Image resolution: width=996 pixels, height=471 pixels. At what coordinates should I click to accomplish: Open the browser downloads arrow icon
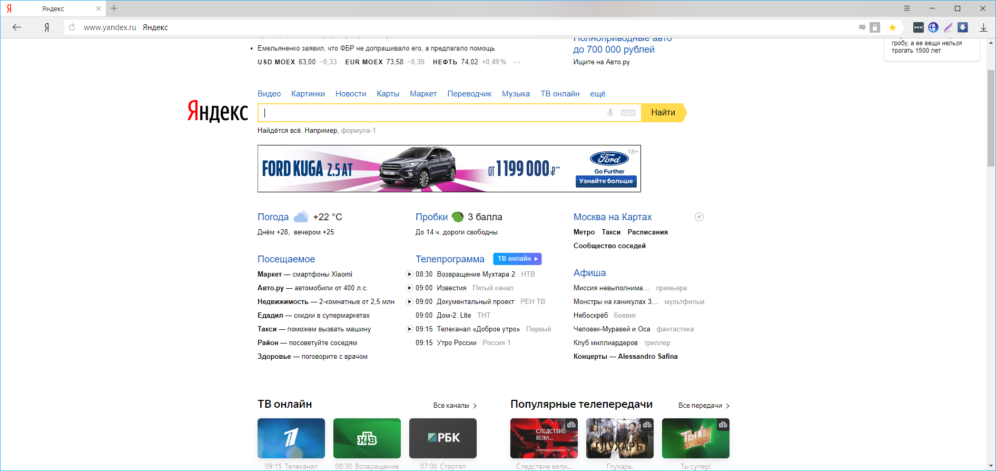[x=983, y=27]
